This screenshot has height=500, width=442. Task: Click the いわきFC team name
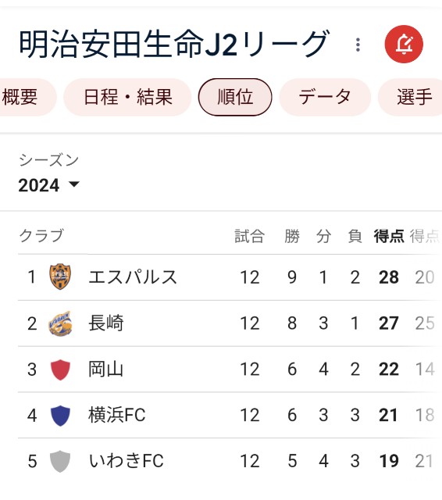(126, 461)
